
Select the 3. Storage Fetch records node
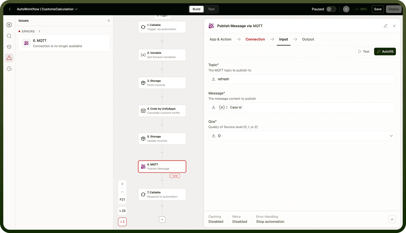(x=162, y=83)
